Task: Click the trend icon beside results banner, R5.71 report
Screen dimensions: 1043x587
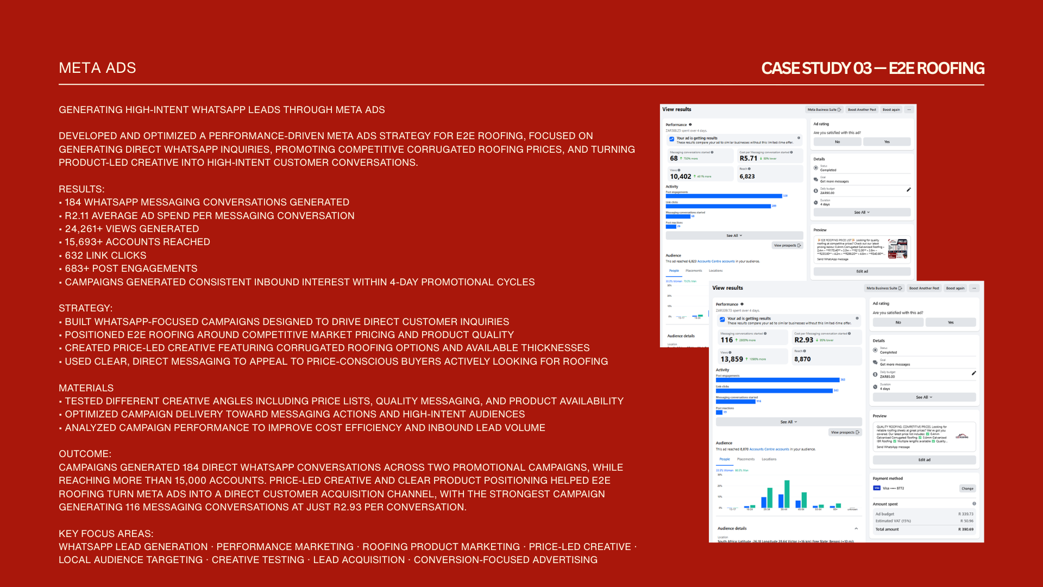Action: [x=672, y=139]
